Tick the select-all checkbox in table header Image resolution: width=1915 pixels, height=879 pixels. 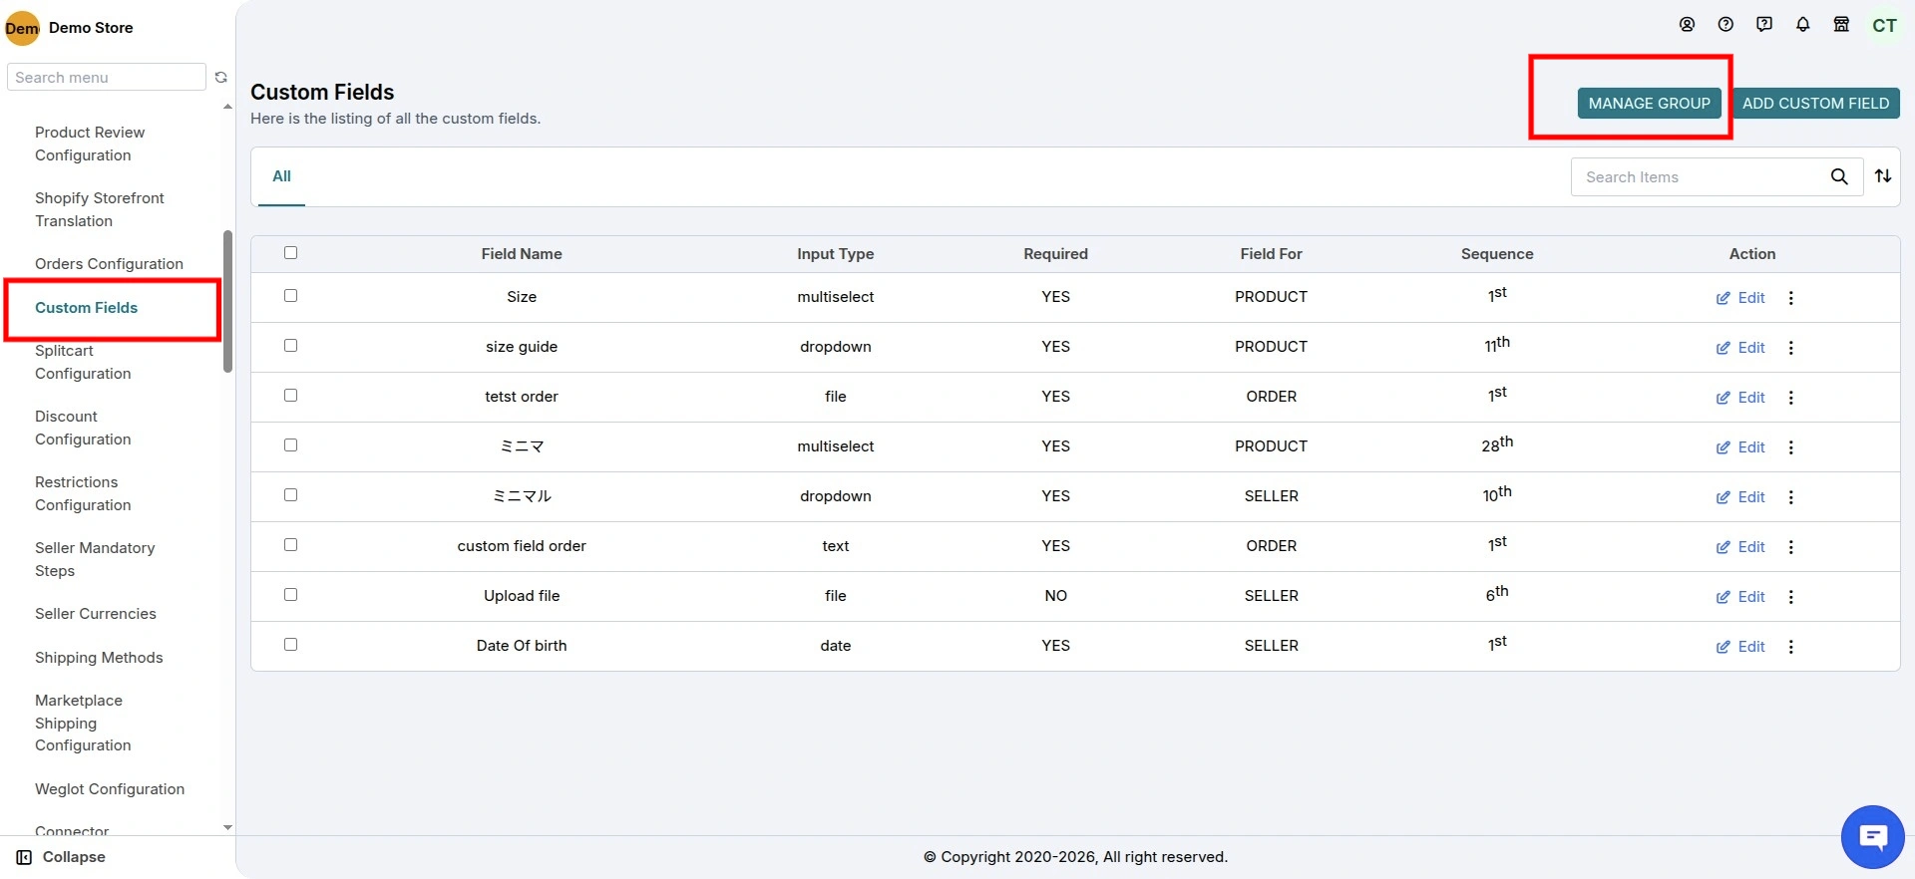(290, 253)
